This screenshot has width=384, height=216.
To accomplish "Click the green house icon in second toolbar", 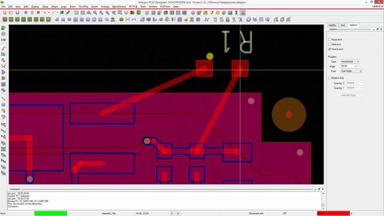I will 121,19.
